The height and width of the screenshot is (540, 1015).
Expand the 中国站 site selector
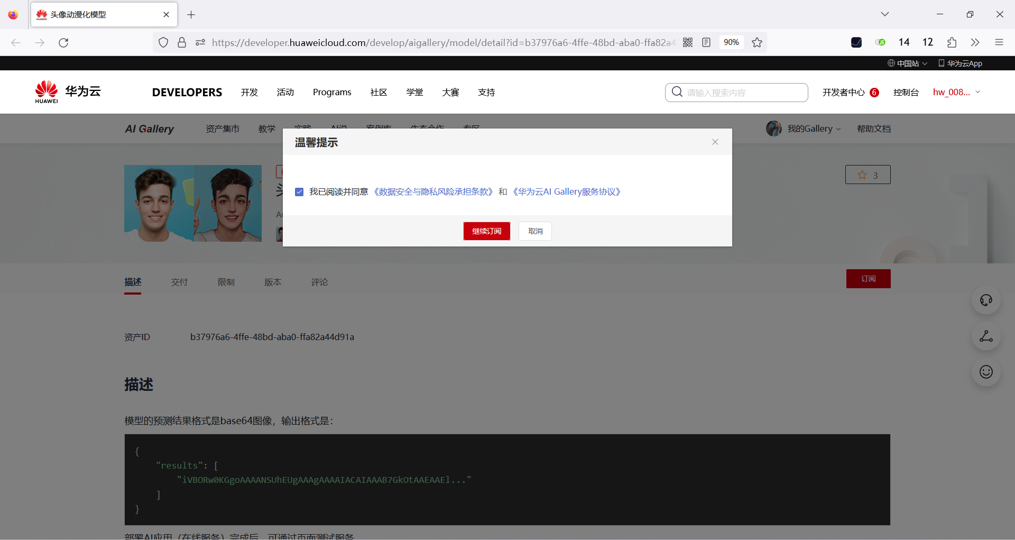[x=907, y=63]
